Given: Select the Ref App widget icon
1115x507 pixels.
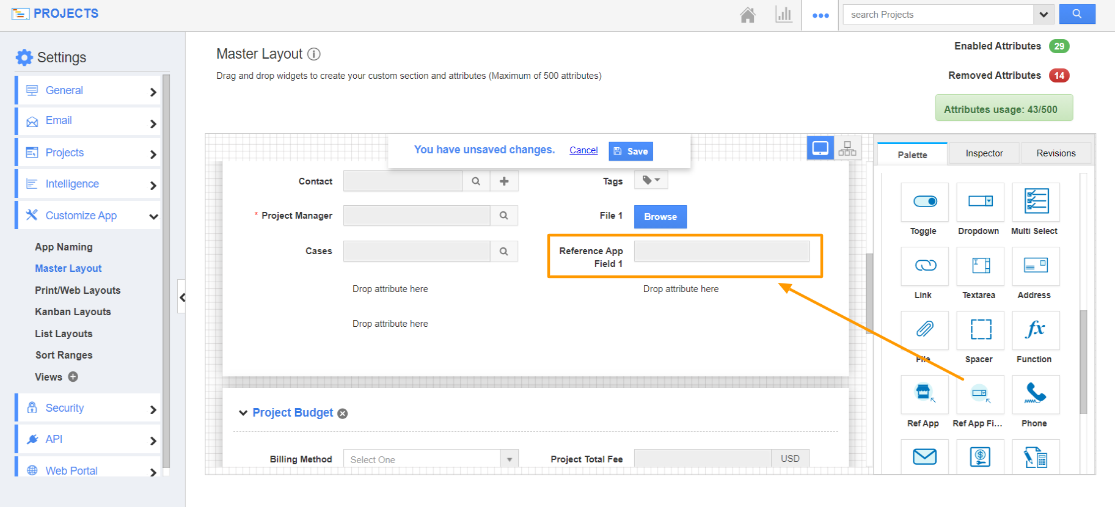Looking at the screenshot, I should point(924,394).
